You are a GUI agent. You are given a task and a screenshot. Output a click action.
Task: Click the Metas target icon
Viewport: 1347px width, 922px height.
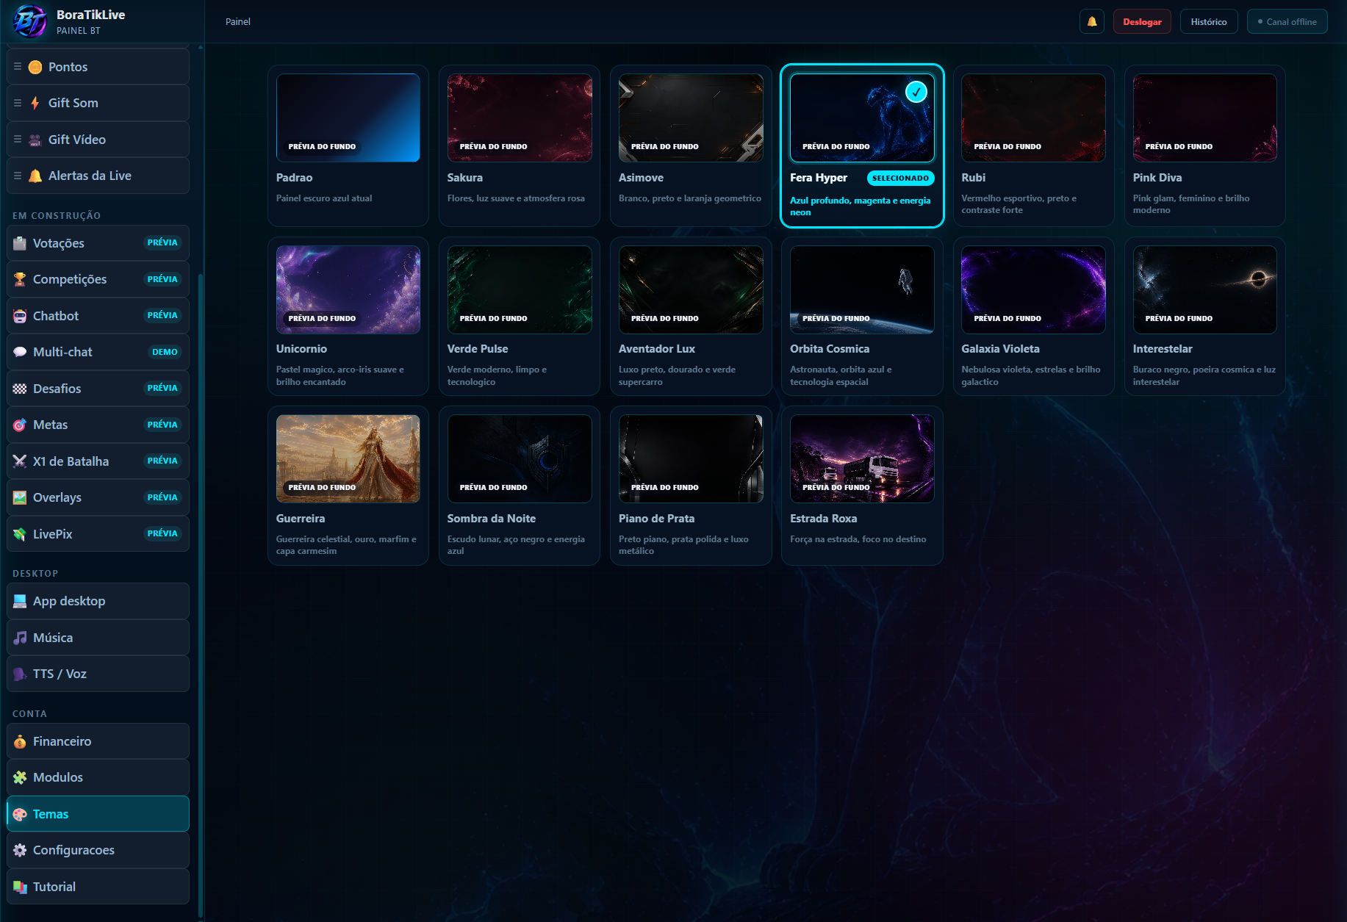20,425
